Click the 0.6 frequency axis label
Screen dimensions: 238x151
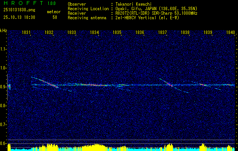coord(3,143)
